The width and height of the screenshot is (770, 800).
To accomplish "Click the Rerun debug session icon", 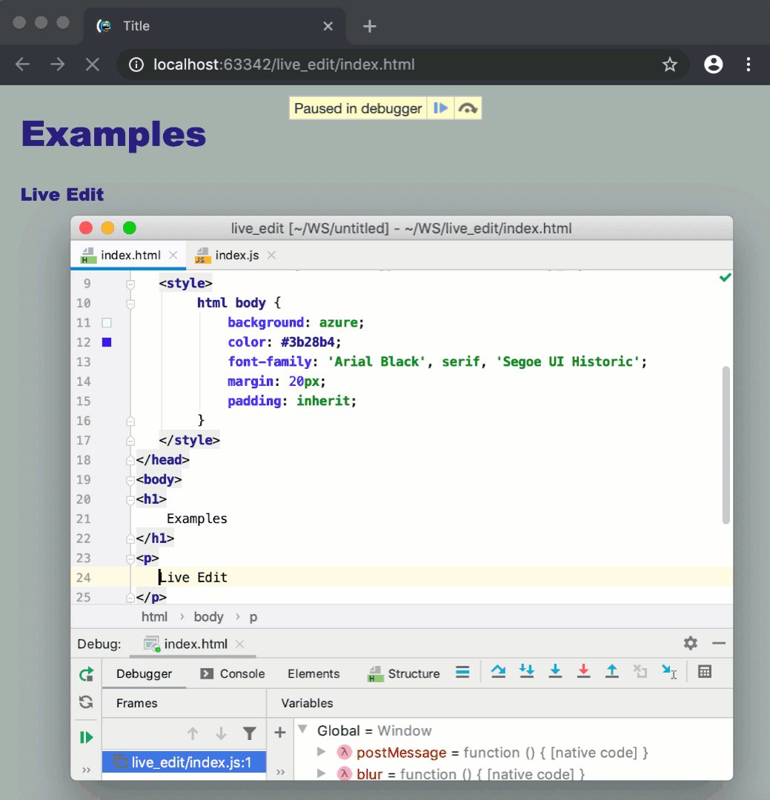I will click(x=85, y=674).
